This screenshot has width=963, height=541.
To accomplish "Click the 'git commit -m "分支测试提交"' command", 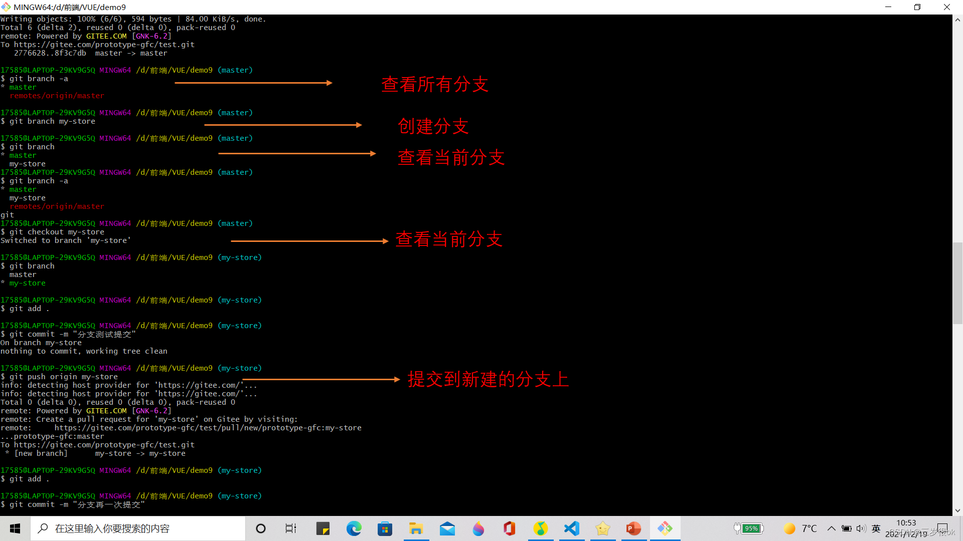I will tap(68, 334).
